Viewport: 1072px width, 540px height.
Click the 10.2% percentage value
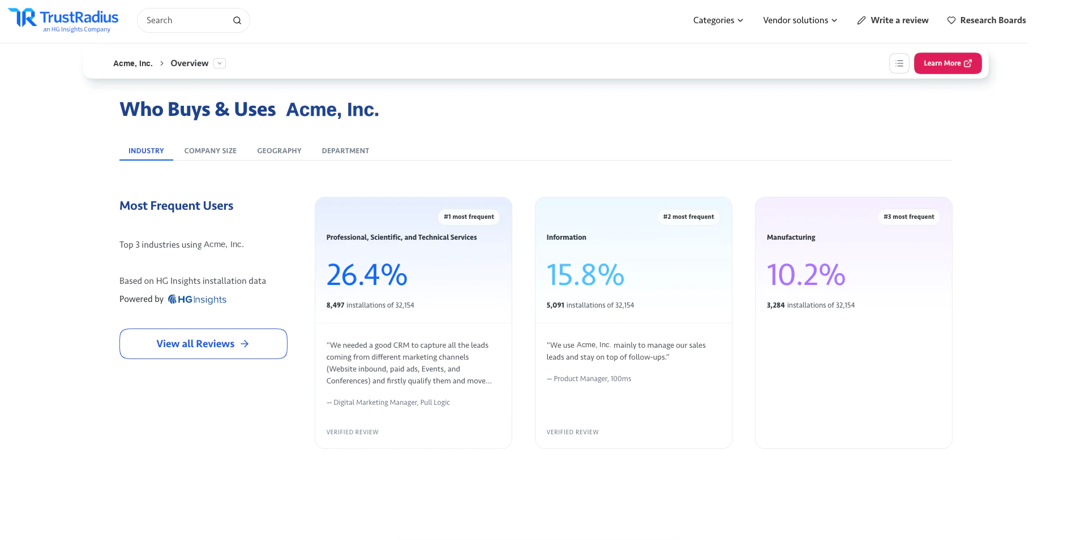[x=806, y=275]
